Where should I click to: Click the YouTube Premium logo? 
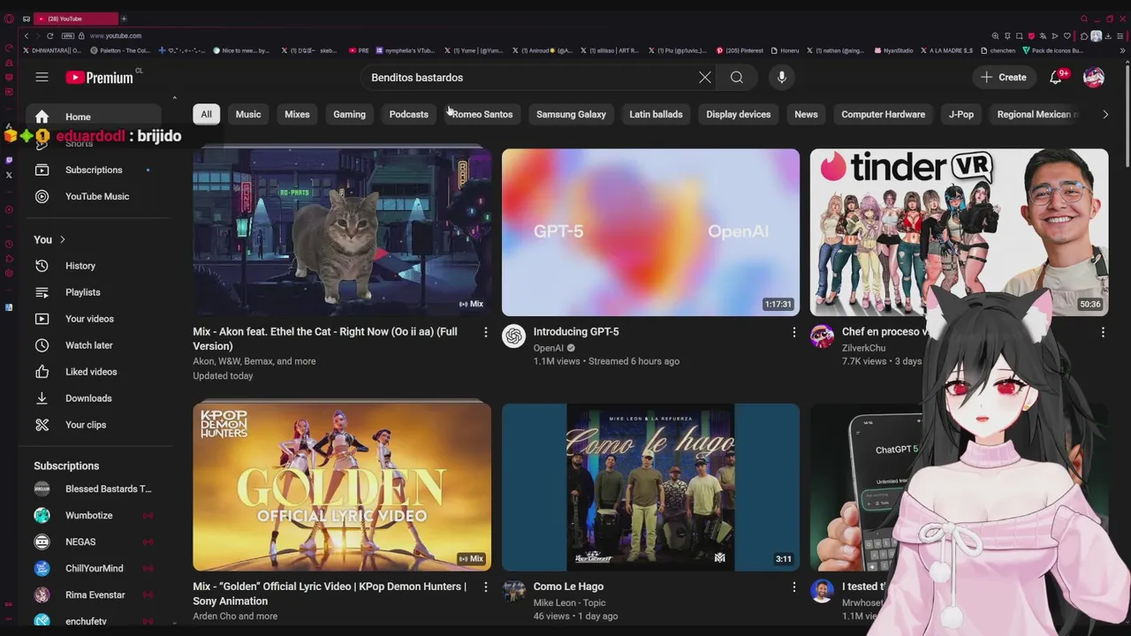[99, 78]
